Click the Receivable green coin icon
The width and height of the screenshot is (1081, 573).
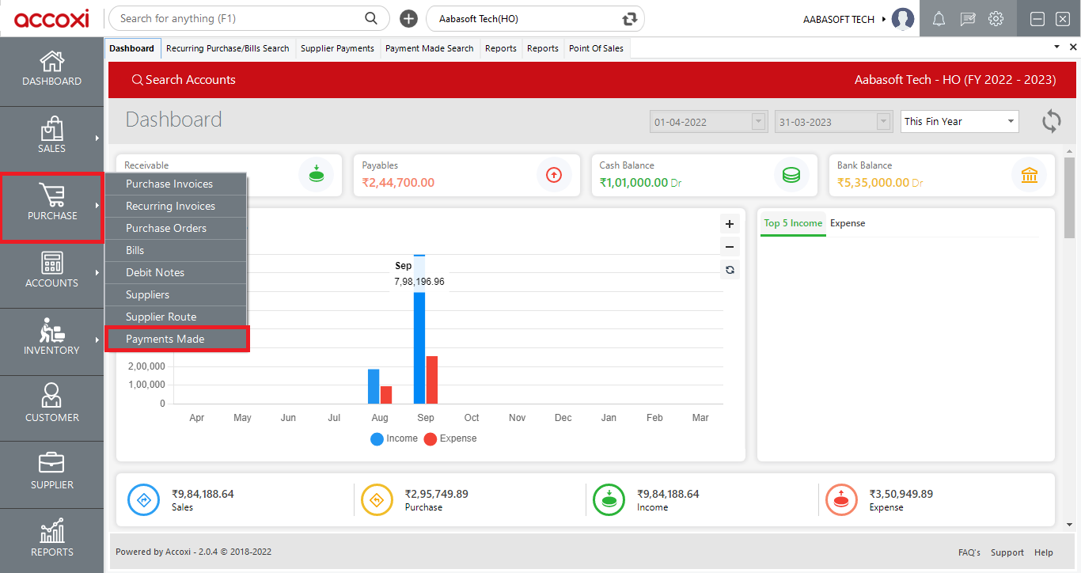click(316, 175)
